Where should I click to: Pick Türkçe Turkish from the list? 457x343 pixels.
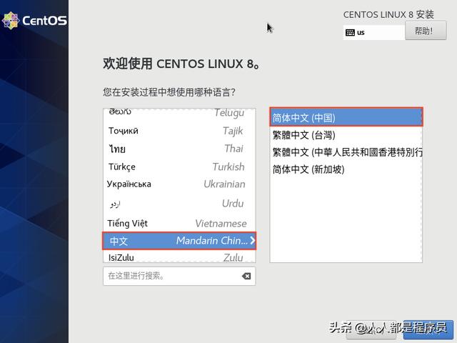coord(179,166)
